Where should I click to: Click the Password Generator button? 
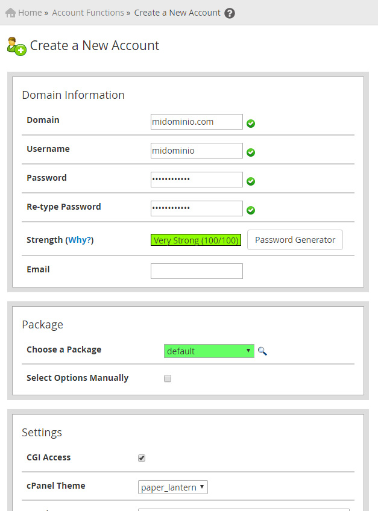295,239
